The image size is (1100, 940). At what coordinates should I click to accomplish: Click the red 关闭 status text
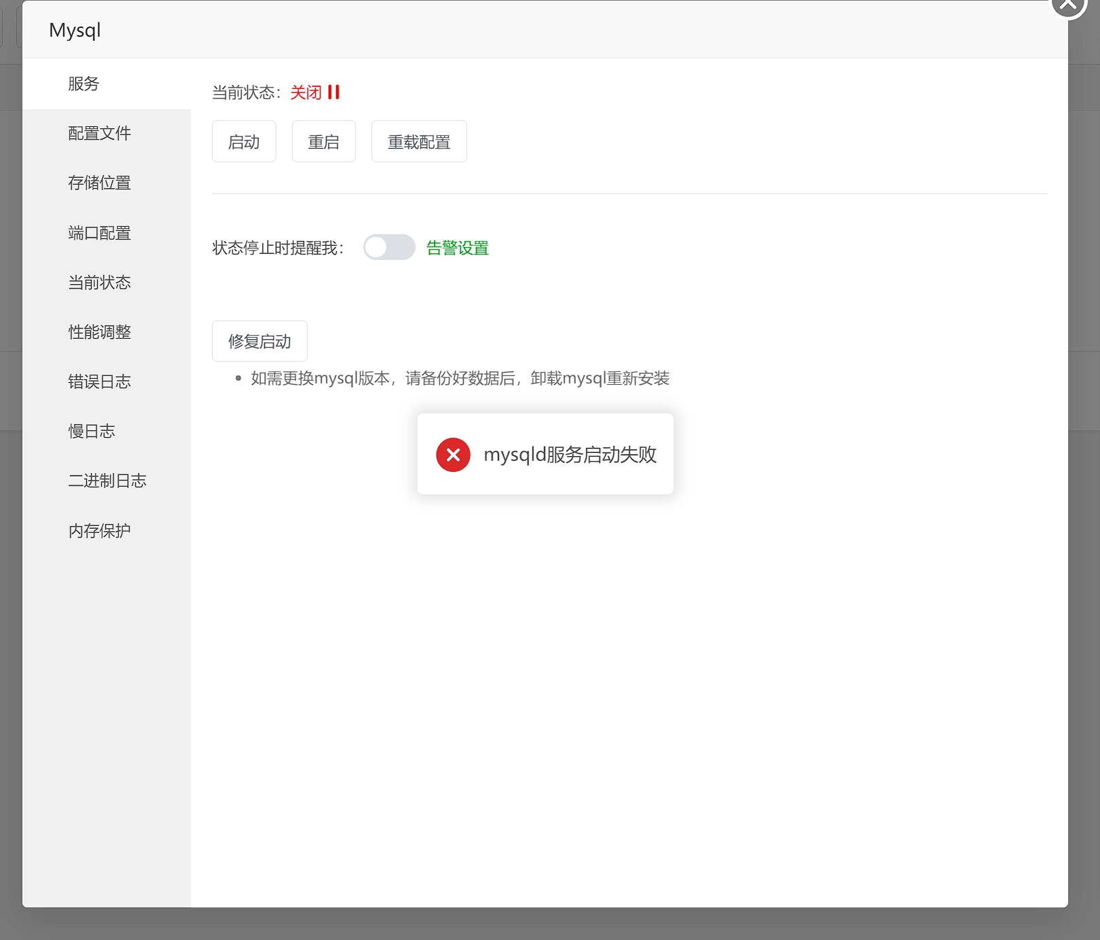pos(306,92)
